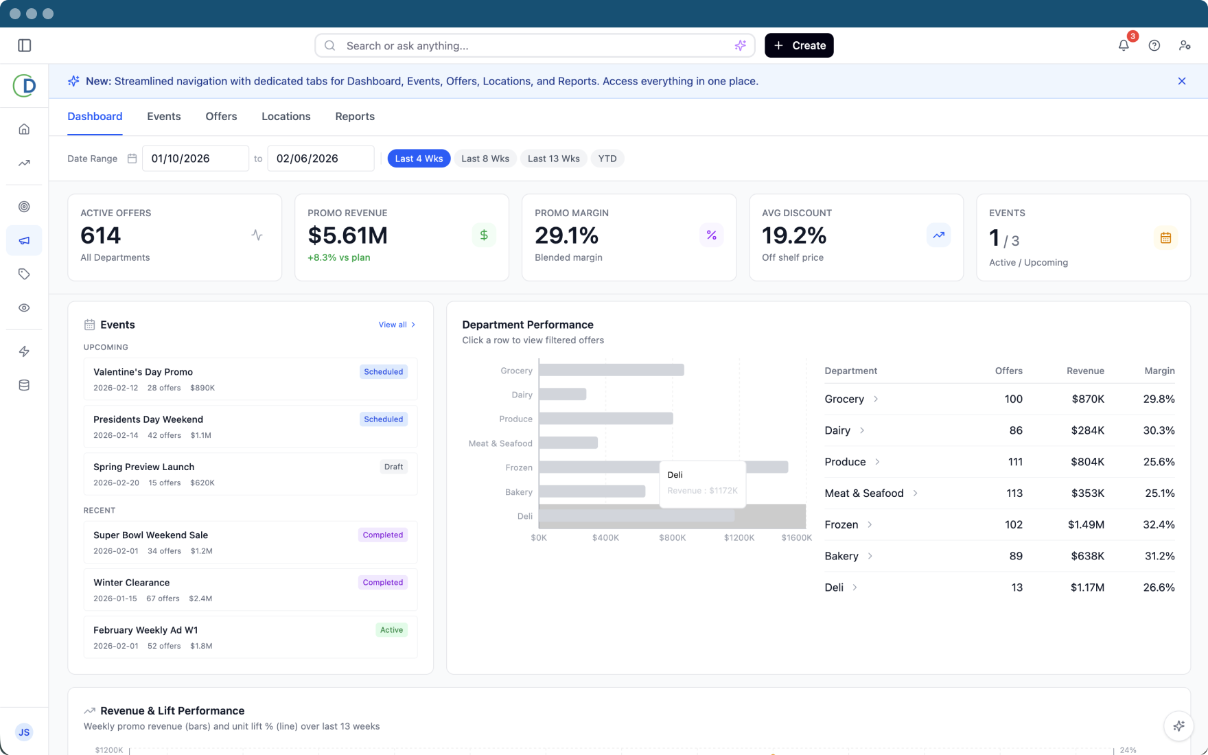Expand the Frozen department row chevron
The image size is (1208, 755).
coord(870,524)
